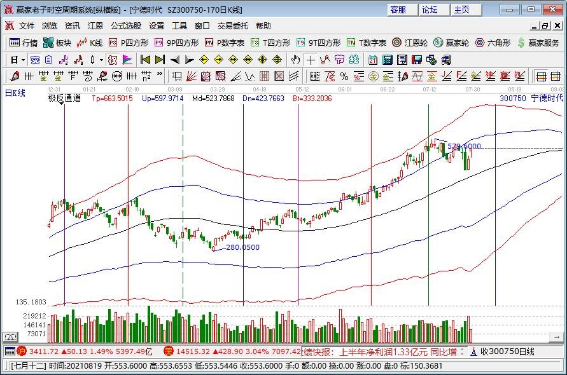This screenshot has height=375, width=567.
Task: Open the 六角形 hexagon chart tool
Action: click(x=493, y=43)
